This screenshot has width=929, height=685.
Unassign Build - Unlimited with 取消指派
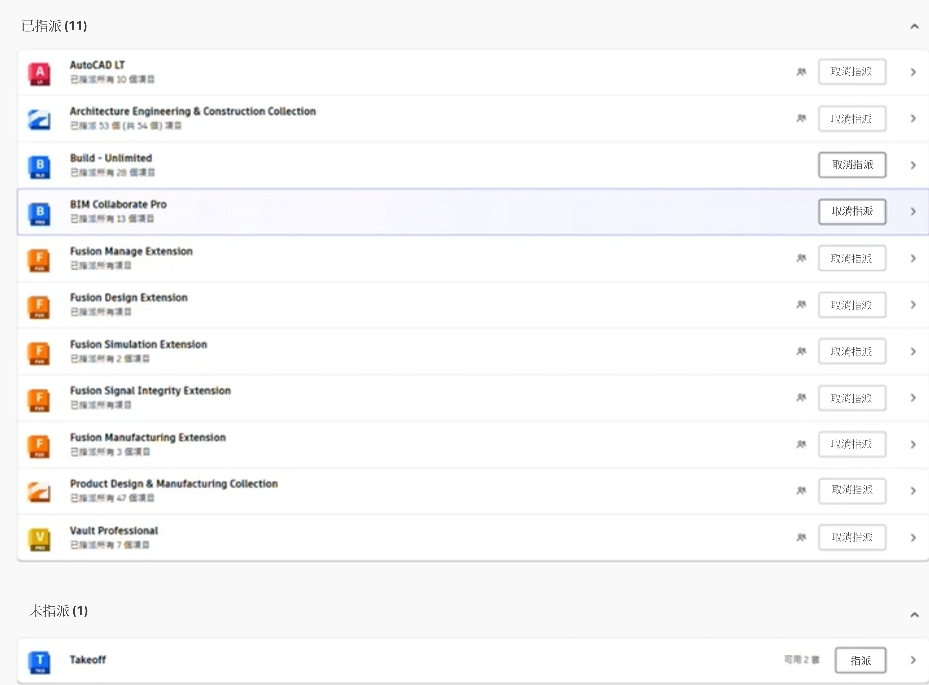point(852,165)
